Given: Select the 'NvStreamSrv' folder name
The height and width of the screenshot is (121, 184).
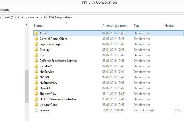Looking at the screenshot, I should [48, 83].
